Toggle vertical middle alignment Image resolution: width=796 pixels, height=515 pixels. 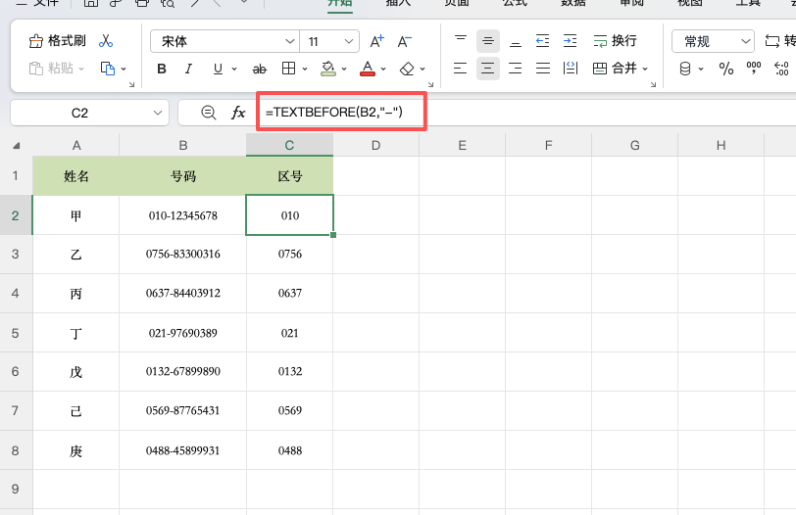coord(488,40)
